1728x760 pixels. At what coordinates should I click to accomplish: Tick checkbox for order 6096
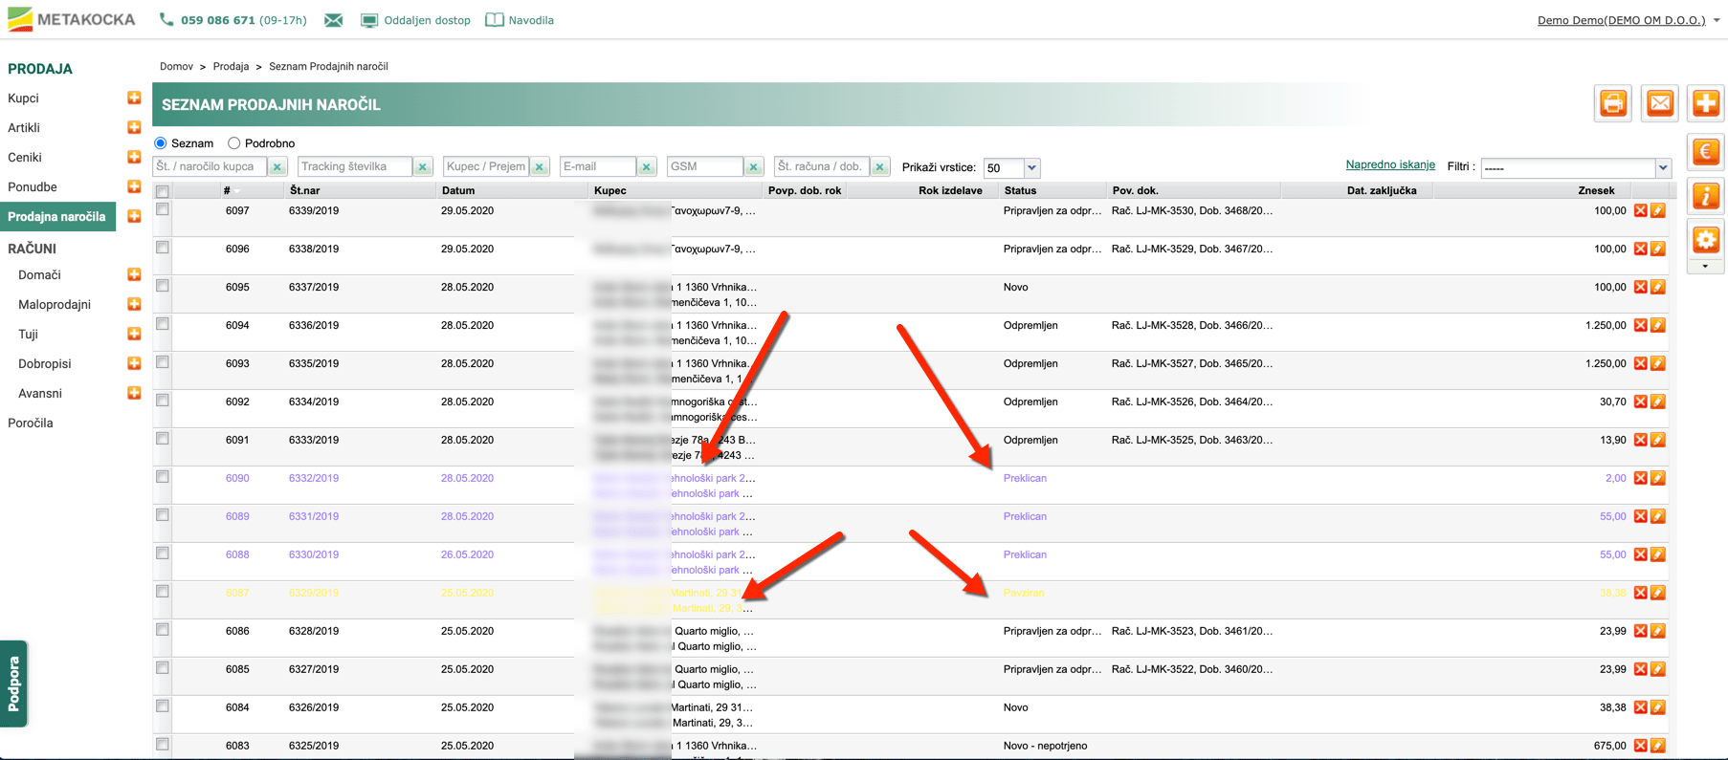click(163, 248)
